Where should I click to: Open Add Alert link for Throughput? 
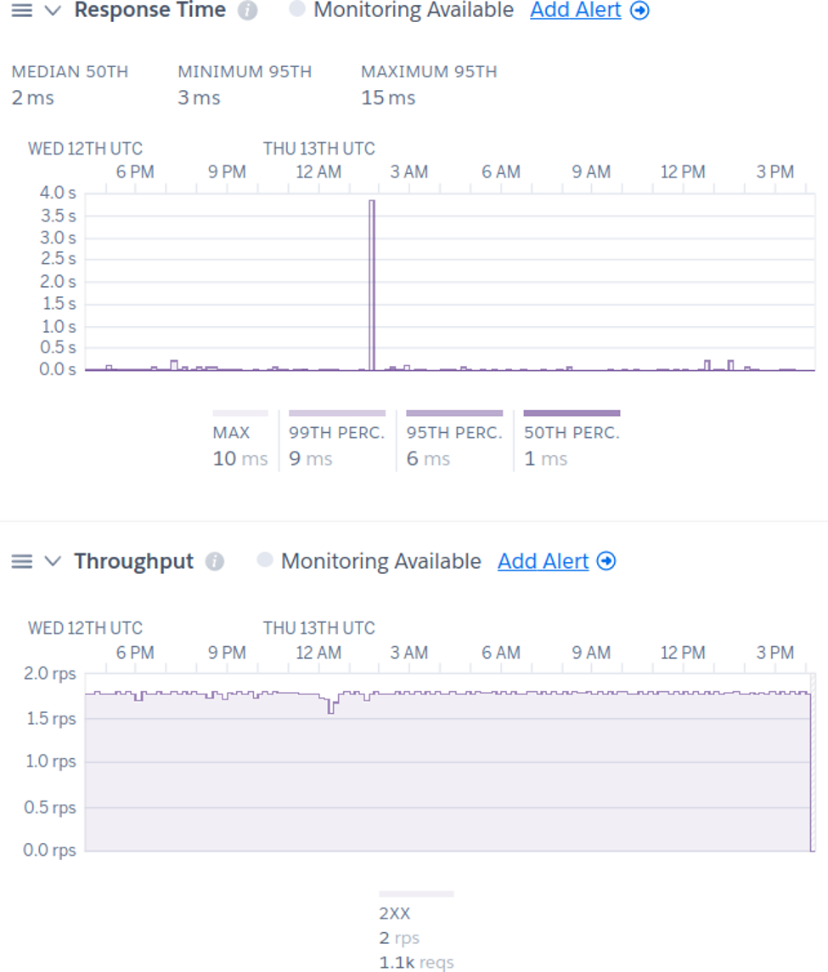(543, 561)
